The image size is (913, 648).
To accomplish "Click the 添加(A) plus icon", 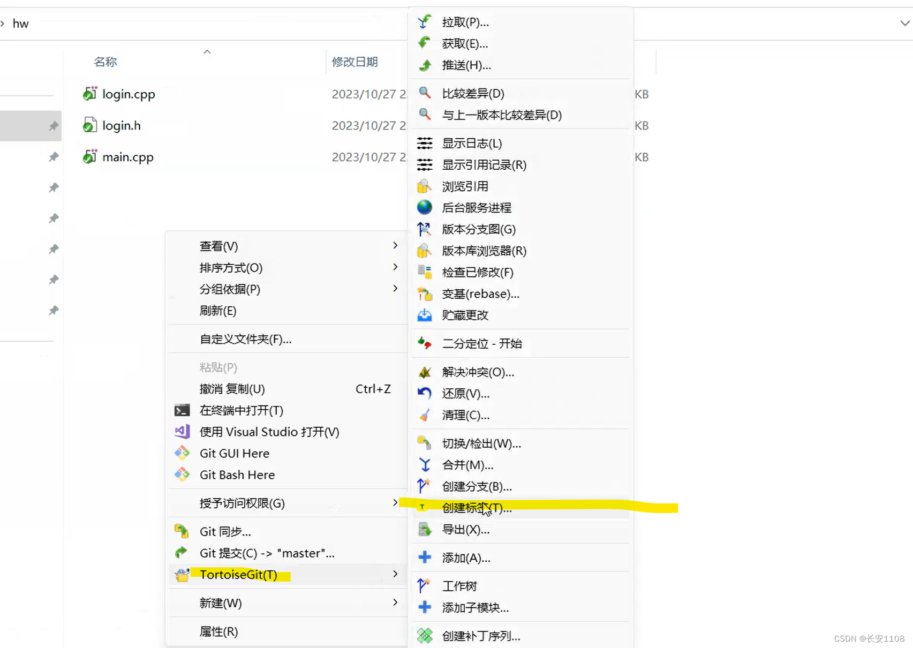I will pos(425,557).
